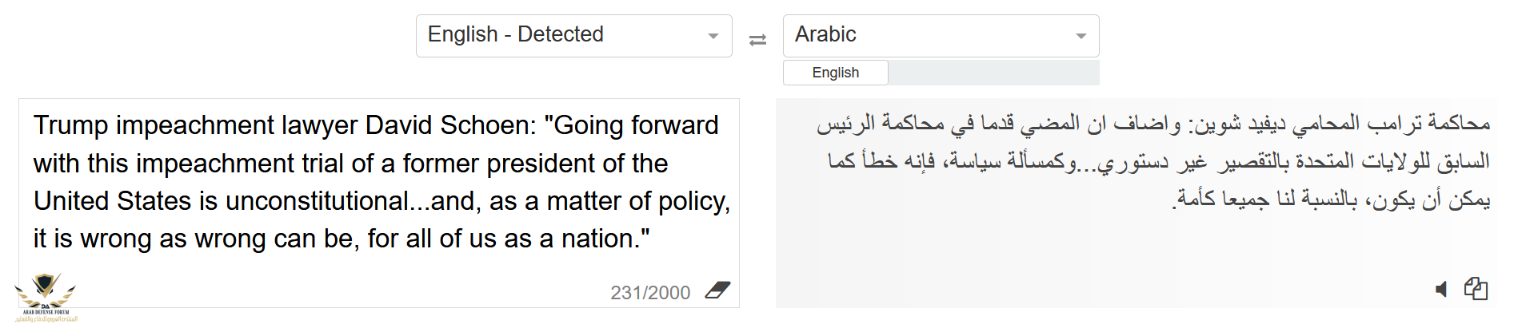Listen to the Arabic translation audio
Viewport: 1514px width, 324px height.
coord(1441,289)
